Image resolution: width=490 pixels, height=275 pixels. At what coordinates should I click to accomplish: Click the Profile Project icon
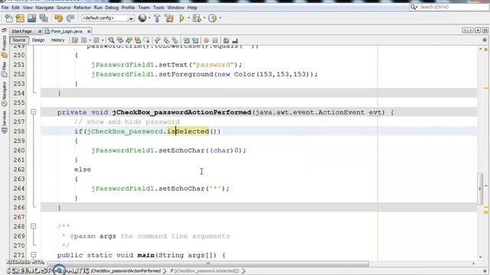pyautogui.click(x=213, y=18)
